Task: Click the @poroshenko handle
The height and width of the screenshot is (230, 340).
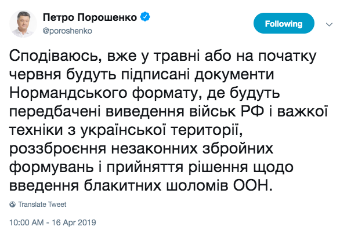Action: [x=67, y=31]
